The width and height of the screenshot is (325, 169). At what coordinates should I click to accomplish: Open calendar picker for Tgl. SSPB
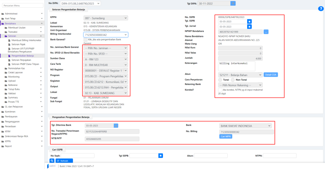pos(249,21)
